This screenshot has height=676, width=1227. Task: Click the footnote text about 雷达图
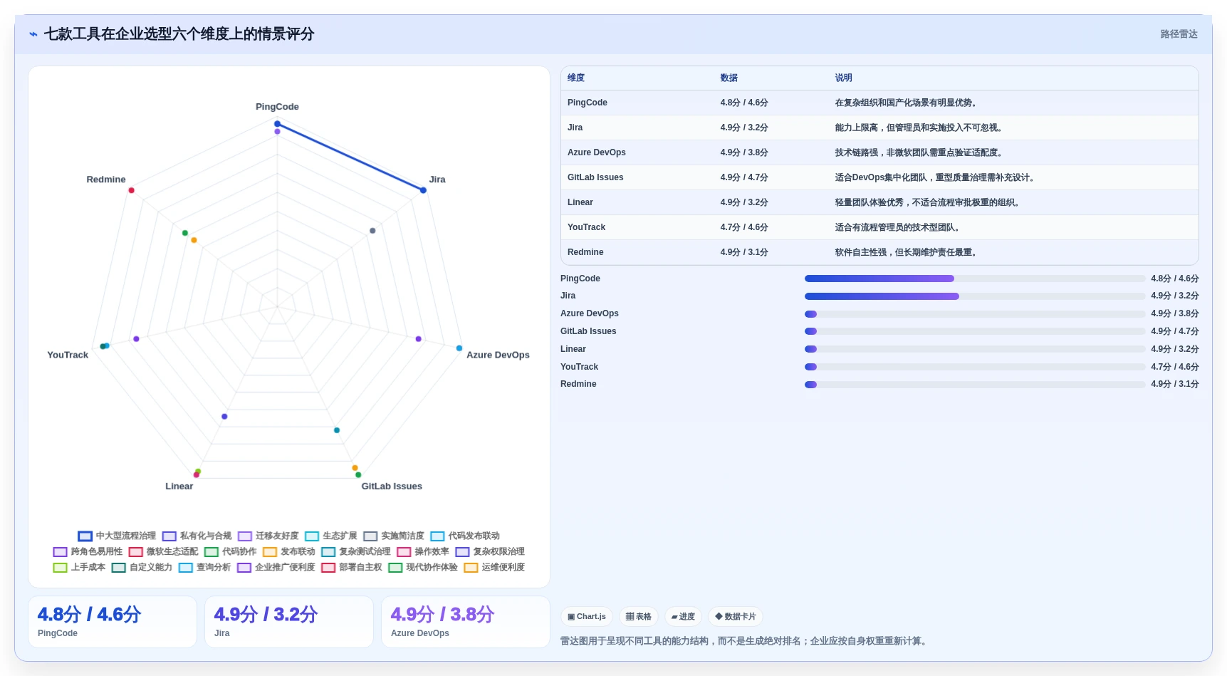745,641
